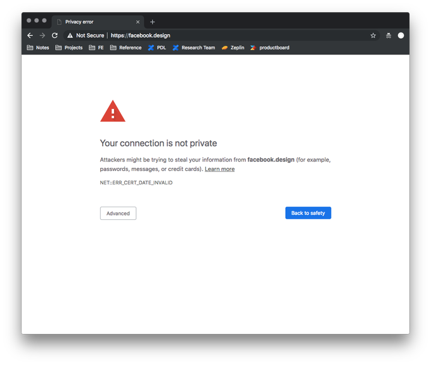Viewport: 431px width, 365px height.
Task: Open the Zeplin bookmark
Action: 233,48
